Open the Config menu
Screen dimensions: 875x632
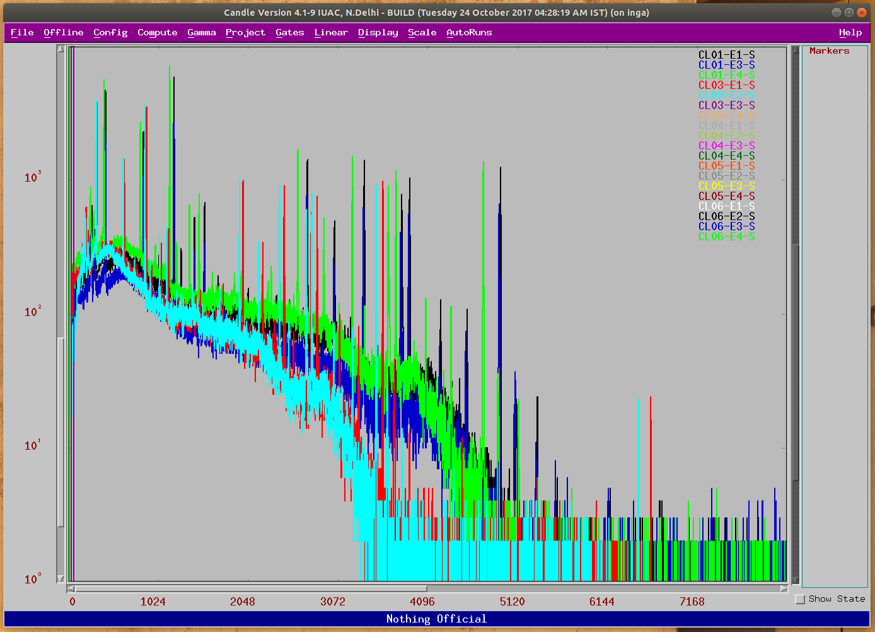click(x=110, y=32)
